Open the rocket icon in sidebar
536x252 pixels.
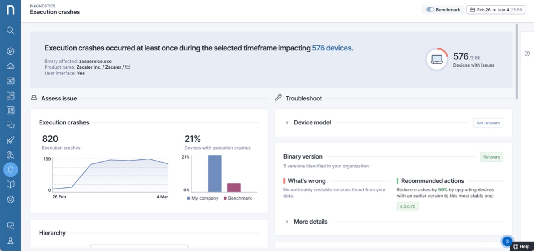(x=11, y=140)
